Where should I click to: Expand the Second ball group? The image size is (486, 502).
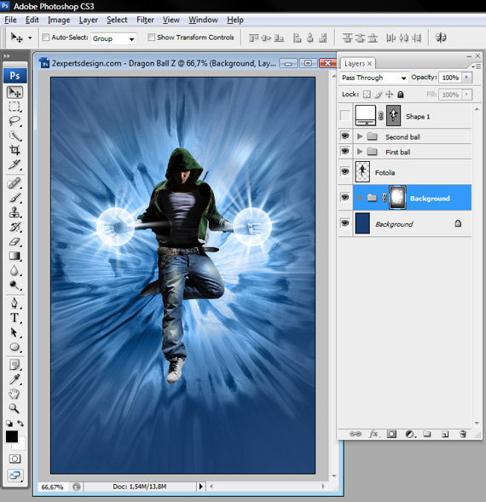pos(360,136)
